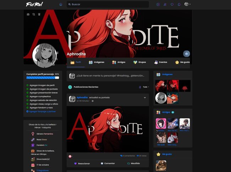The height and width of the screenshot is (172, 231).
Task: Click the pink reaction icon under post
Action: [70, 156]
